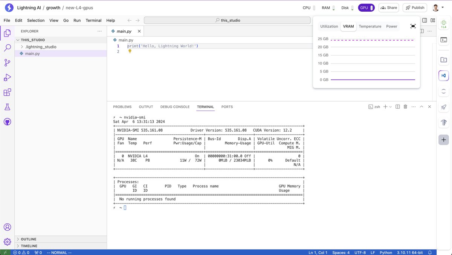Show the Temperature tab in GPU popup
The image size is (452, 255).
(370, 26)
